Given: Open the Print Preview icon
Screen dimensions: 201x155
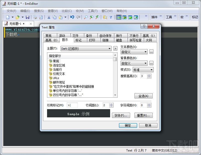Looking at the screenshot, I should (x=41, y=17).
